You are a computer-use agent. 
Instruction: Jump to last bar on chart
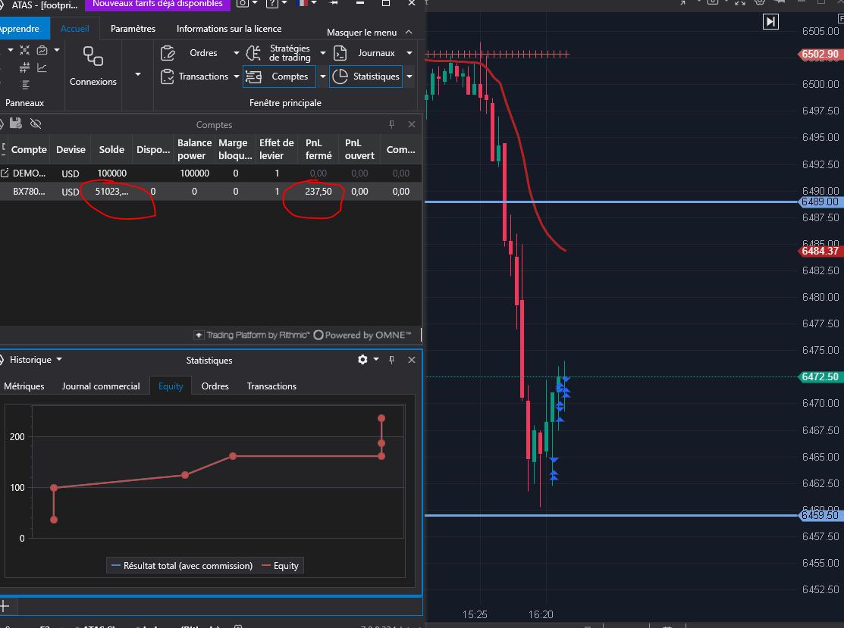click(x=770, y=21)
